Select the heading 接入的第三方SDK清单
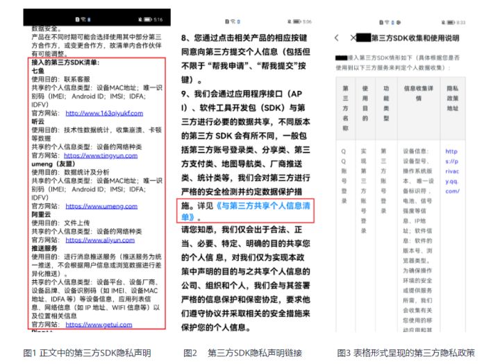This screenshot has height=364, width=500. pos(65,62)
